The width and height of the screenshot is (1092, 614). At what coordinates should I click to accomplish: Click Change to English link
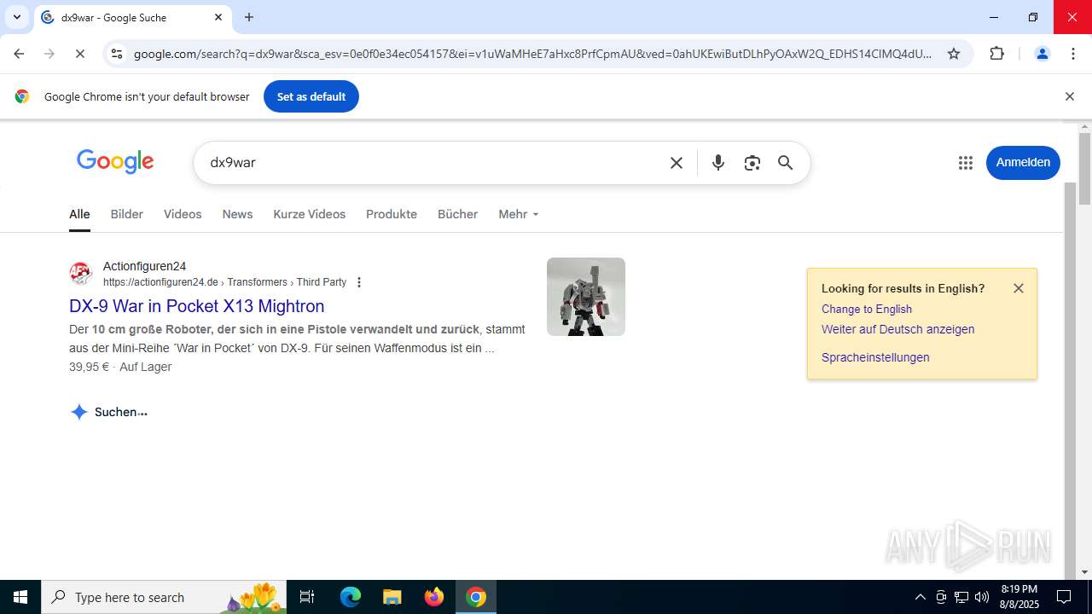click(867, 309)
